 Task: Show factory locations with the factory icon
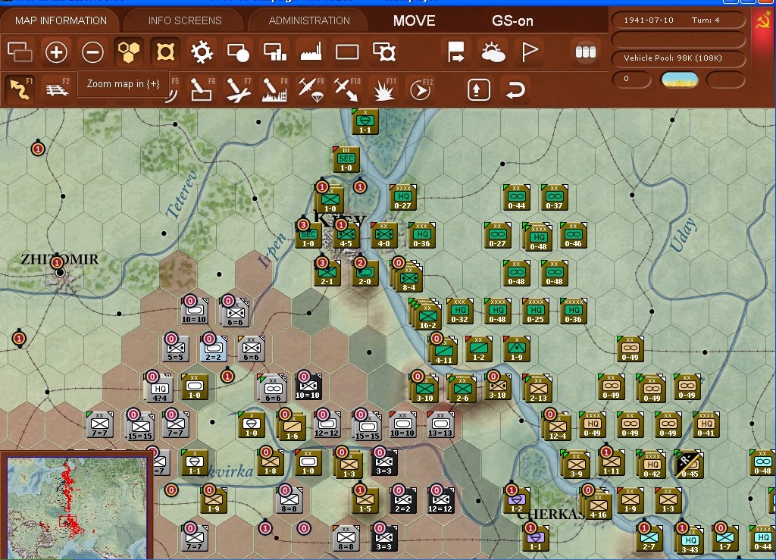[311, 52]
